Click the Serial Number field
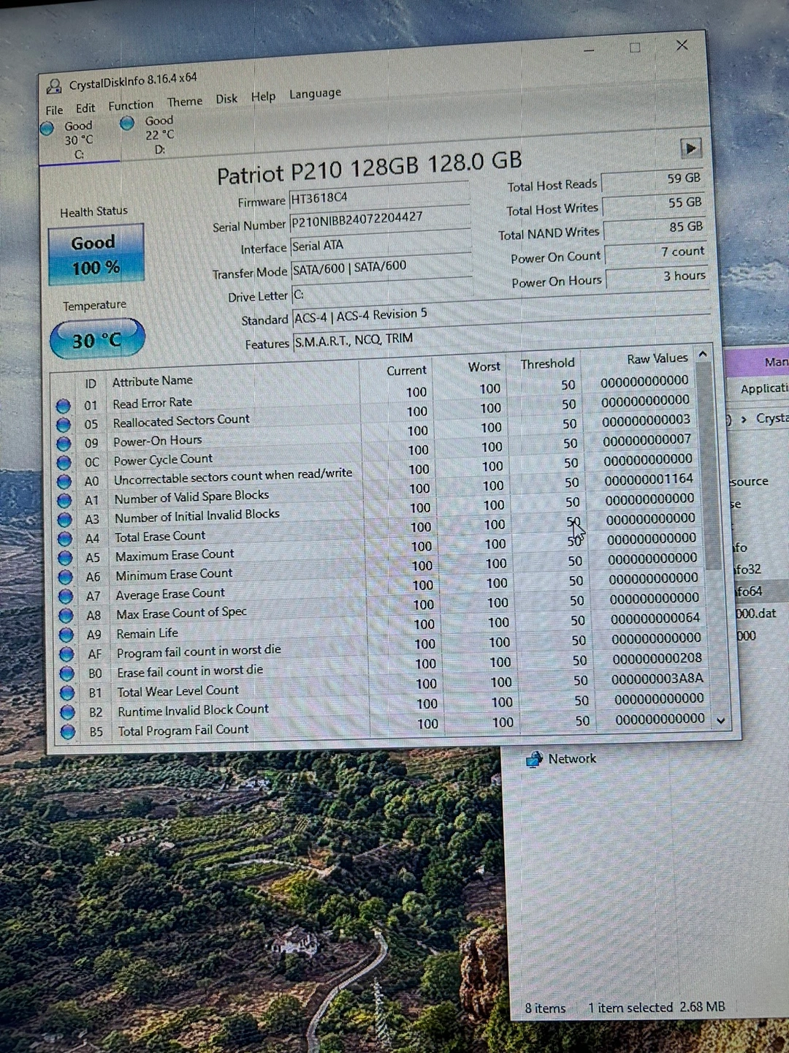This screenshot has width=789, height=1053. pos(379,219)
